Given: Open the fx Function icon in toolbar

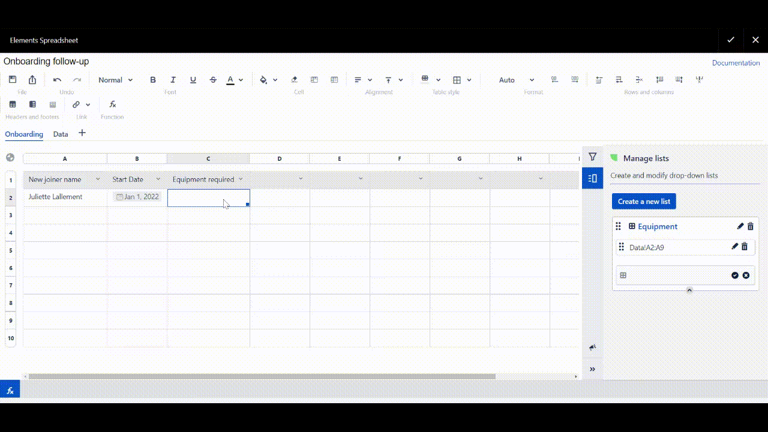Looking at the screenshot, I should point(112,104).
